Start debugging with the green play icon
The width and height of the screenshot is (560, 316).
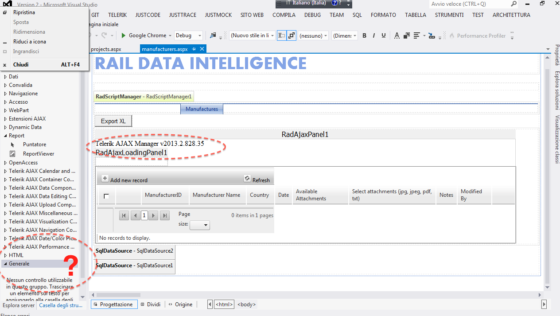point(124,35)
